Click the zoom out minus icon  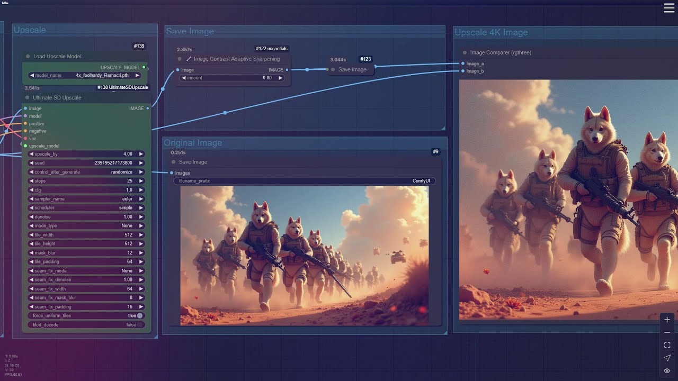[x=667, y=332]
